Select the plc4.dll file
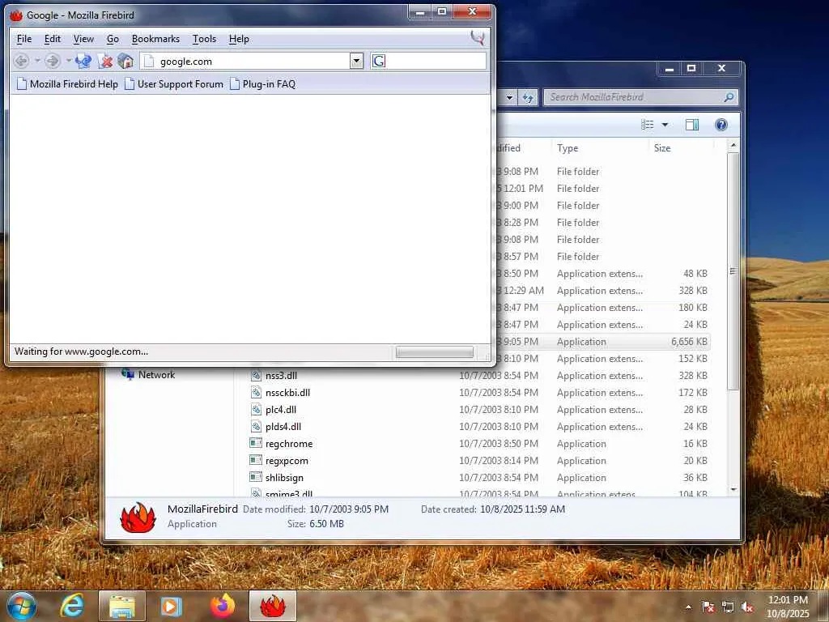This screenshot has width=829, height=622. click(x=281, y=409)
